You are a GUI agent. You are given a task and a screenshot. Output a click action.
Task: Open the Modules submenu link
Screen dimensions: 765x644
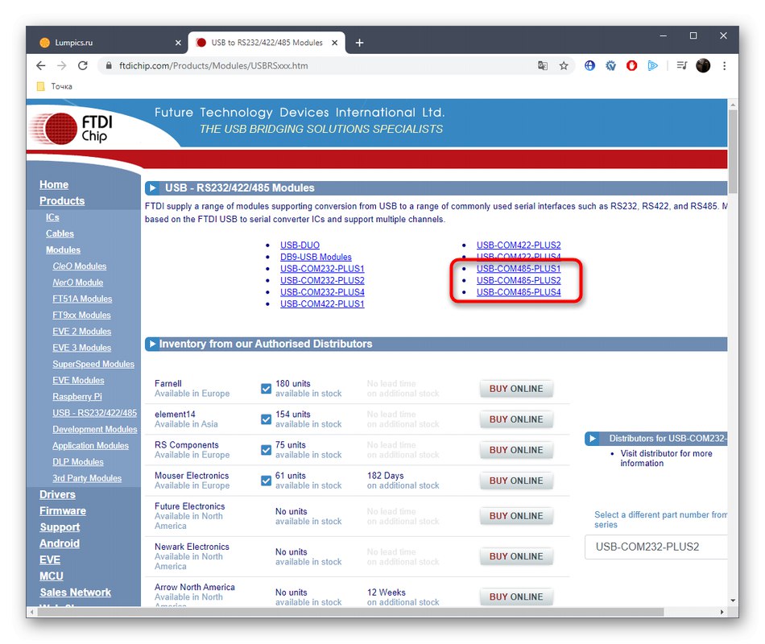click(x=64, y=250)
